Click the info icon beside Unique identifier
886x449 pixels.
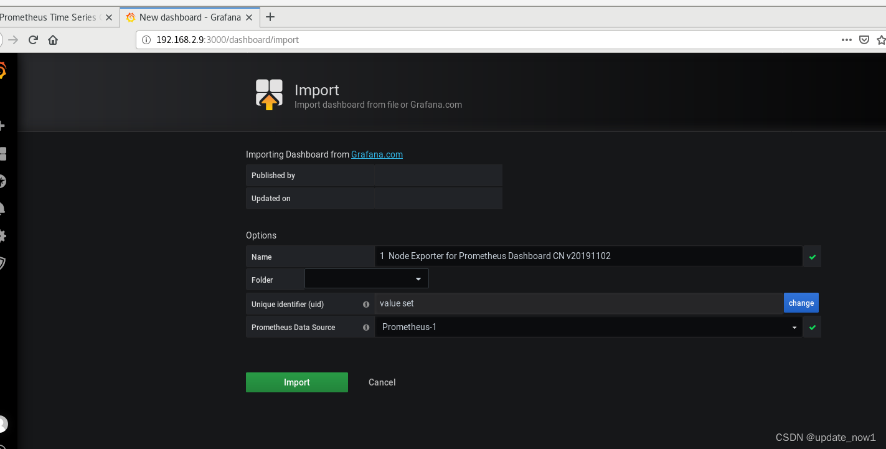(366, 304)
